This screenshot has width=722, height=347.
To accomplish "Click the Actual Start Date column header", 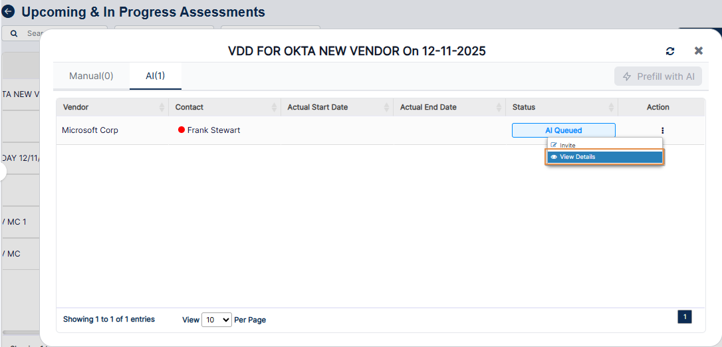I will pos(337,107).
